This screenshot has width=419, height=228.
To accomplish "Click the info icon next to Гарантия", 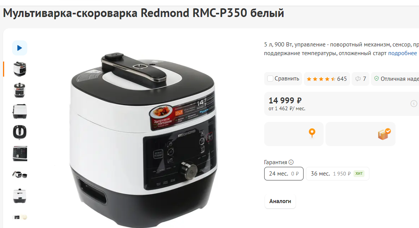I will pyautogui.click(x=291, y=162).
